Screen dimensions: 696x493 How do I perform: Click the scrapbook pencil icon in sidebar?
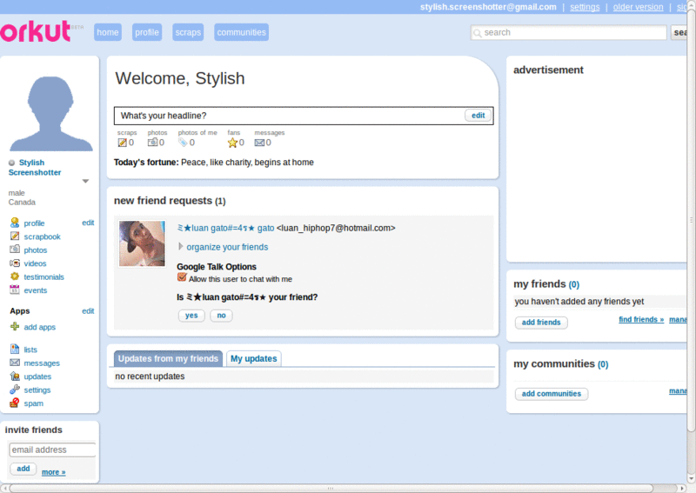pos(15,237)
